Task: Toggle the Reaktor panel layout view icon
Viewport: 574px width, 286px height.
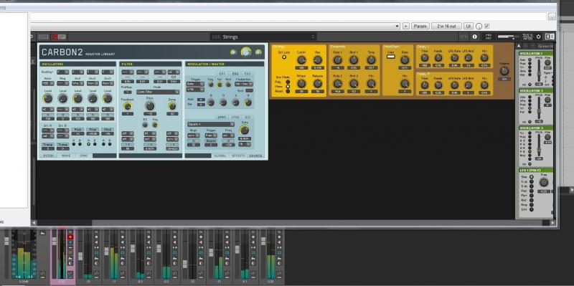Action: coord(550,37)
